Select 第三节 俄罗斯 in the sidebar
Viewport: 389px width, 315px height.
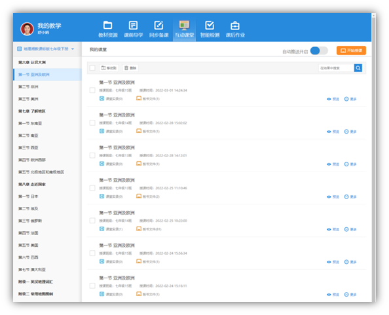coord(47,221)
